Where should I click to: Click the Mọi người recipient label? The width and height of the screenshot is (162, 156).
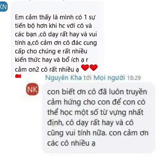109,78
